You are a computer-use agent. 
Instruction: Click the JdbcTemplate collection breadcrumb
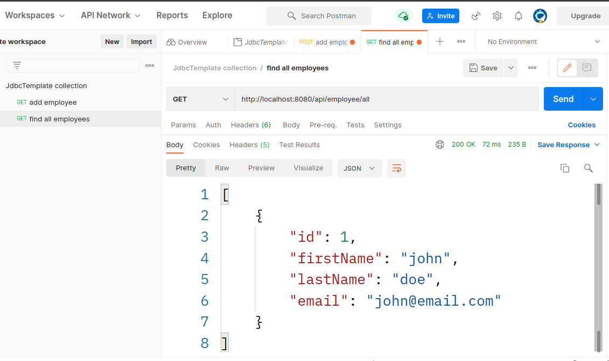point(214,68)
